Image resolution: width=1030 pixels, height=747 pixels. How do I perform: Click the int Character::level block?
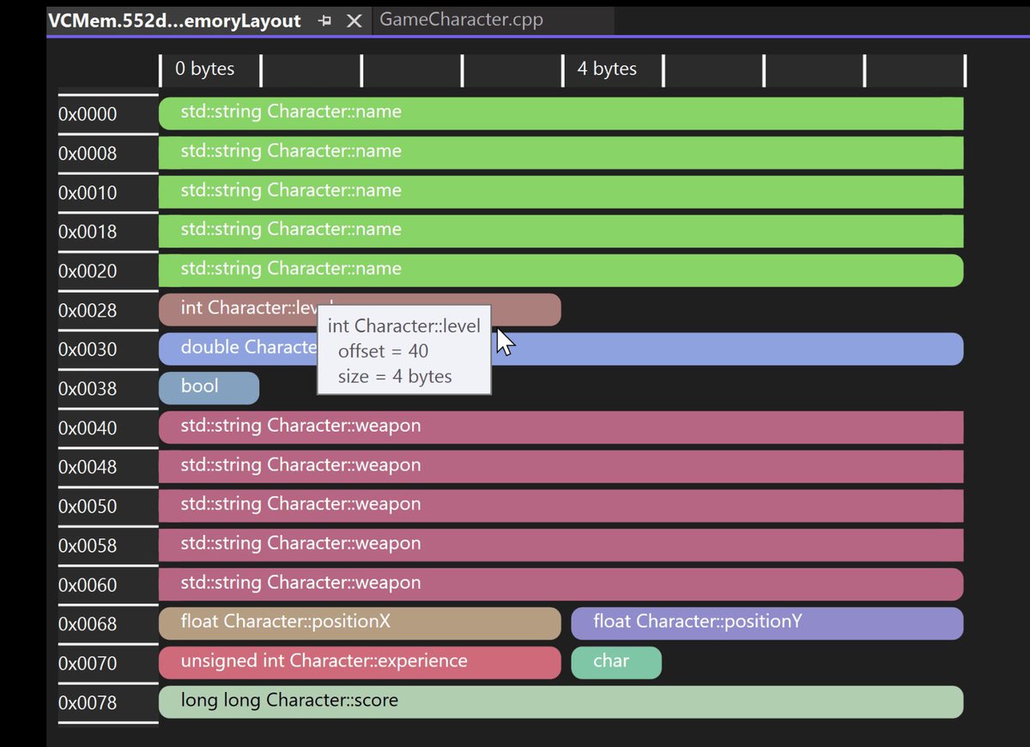tap(360, 310)
